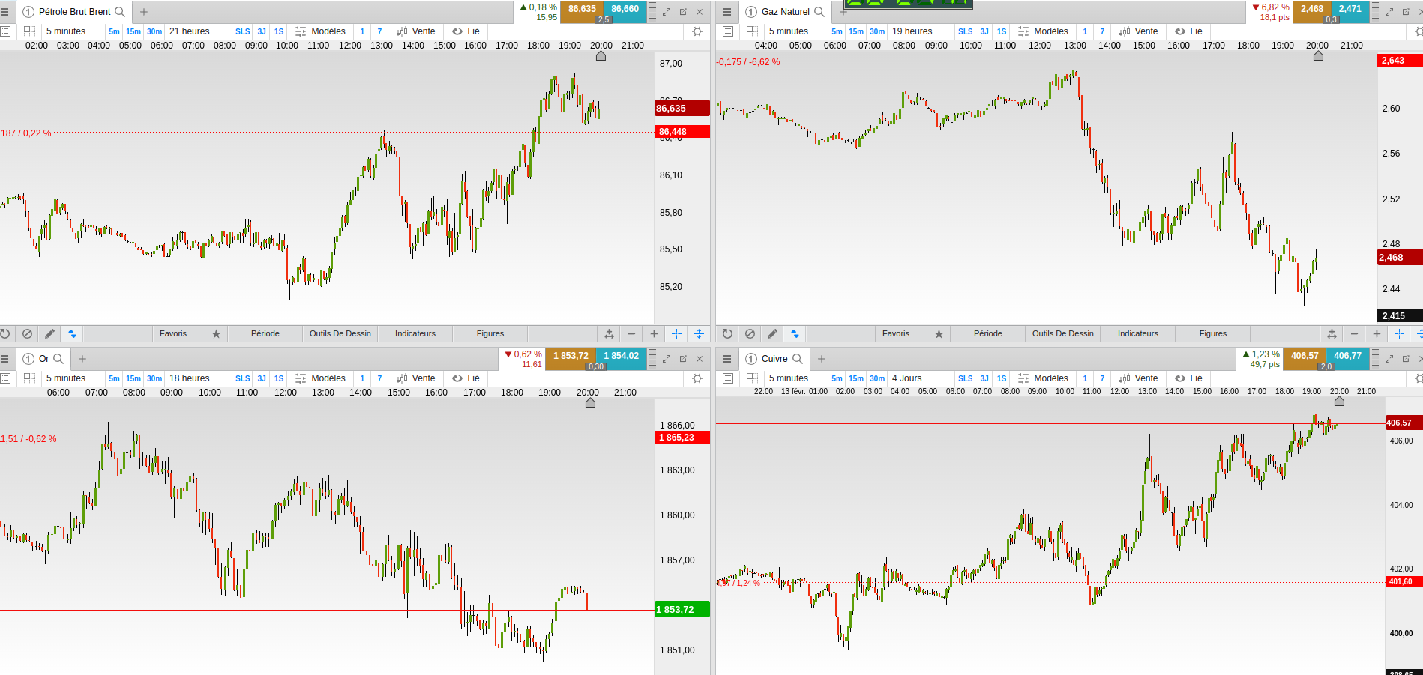Open the Modèles dropdown on the Brent chart
The image size is (1423, 675).
click(321, 31)
